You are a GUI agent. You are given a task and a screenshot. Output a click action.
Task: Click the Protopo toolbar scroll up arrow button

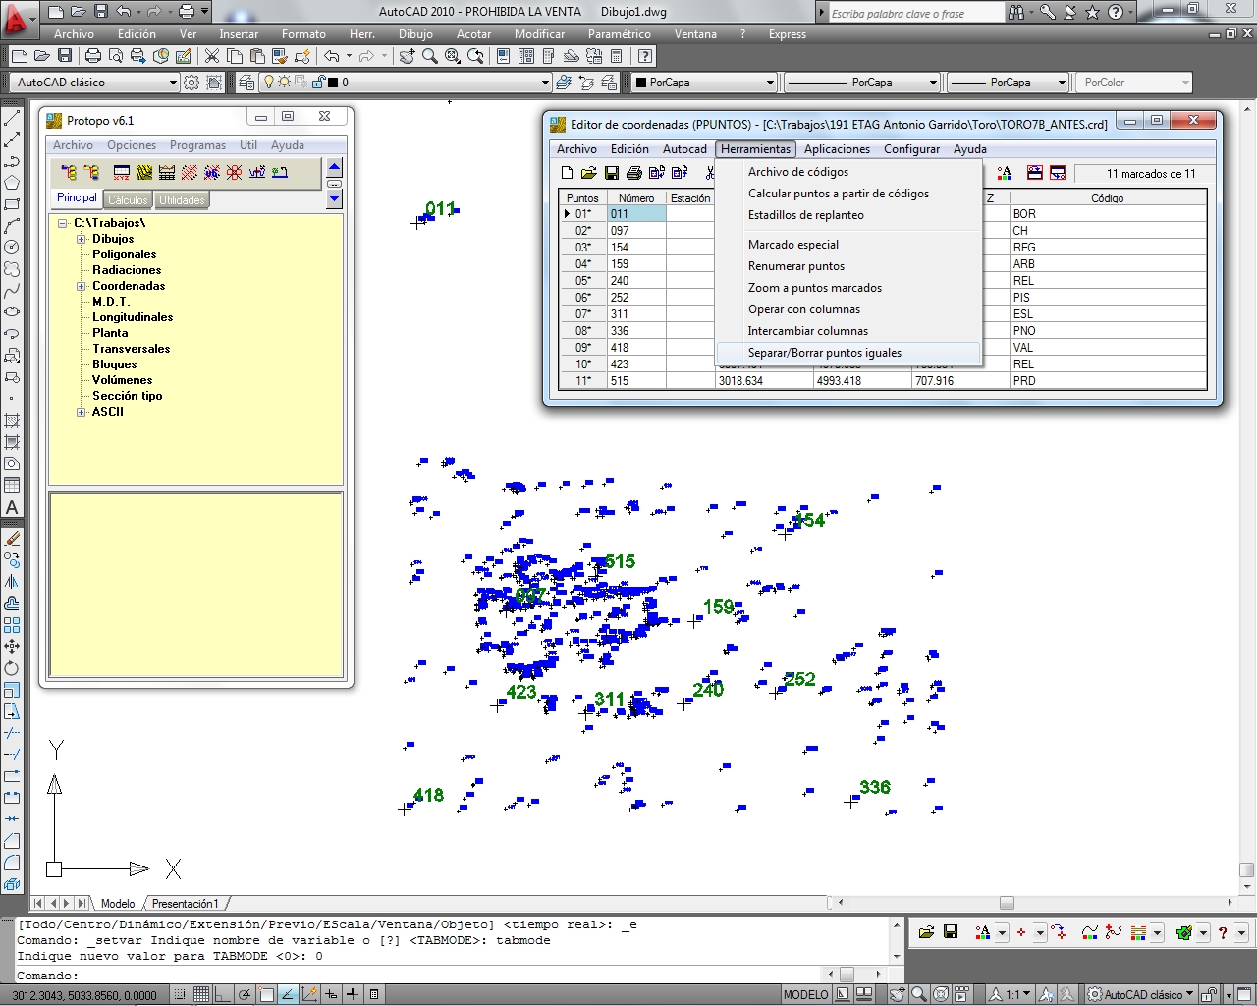pos(334,167)
